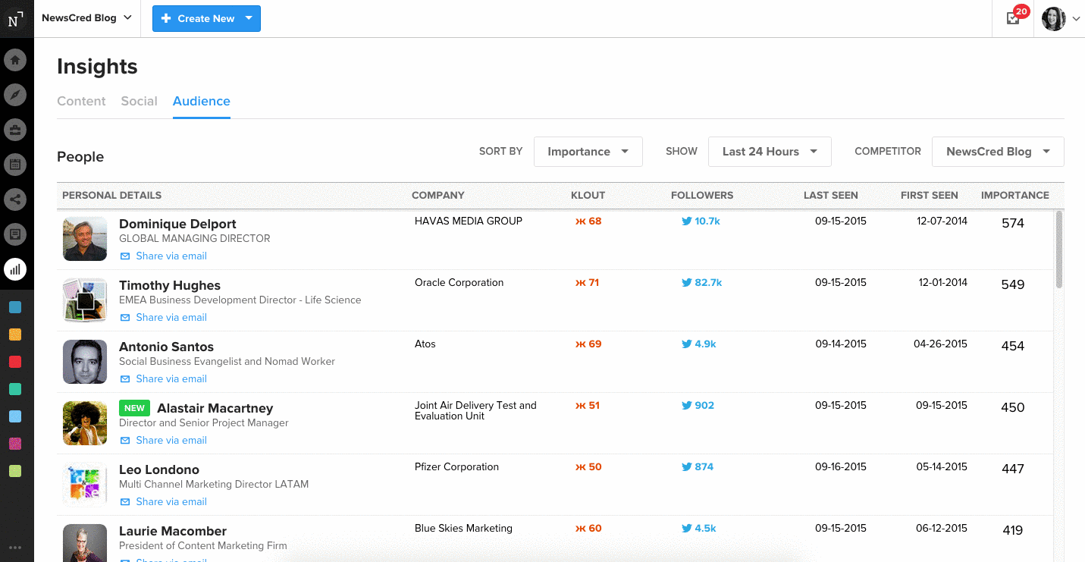Open the Sort By Importance dropdown
1085x562 pixels.
click(x=588, y=152)
